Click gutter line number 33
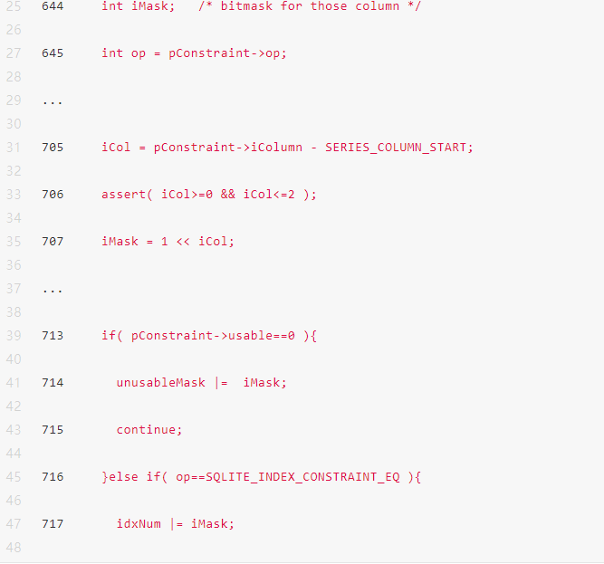 [14, 195]
